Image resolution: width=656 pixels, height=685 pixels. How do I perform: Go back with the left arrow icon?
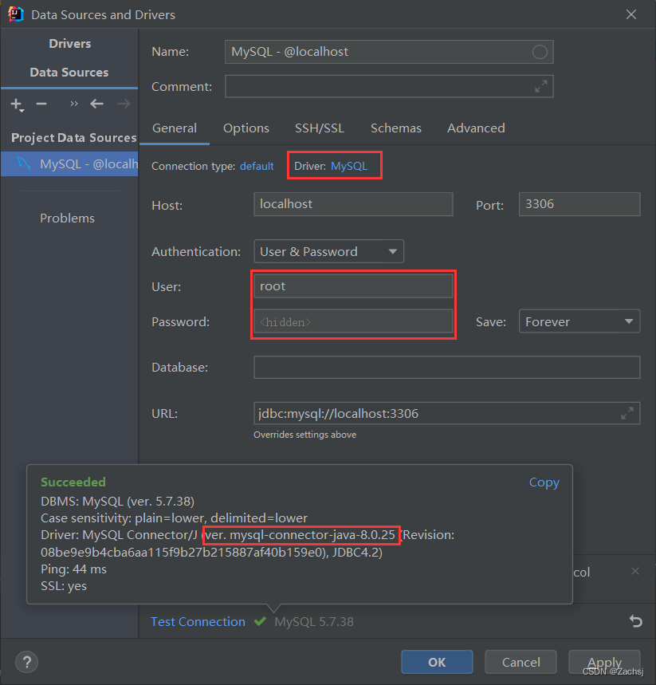(96, 104)
